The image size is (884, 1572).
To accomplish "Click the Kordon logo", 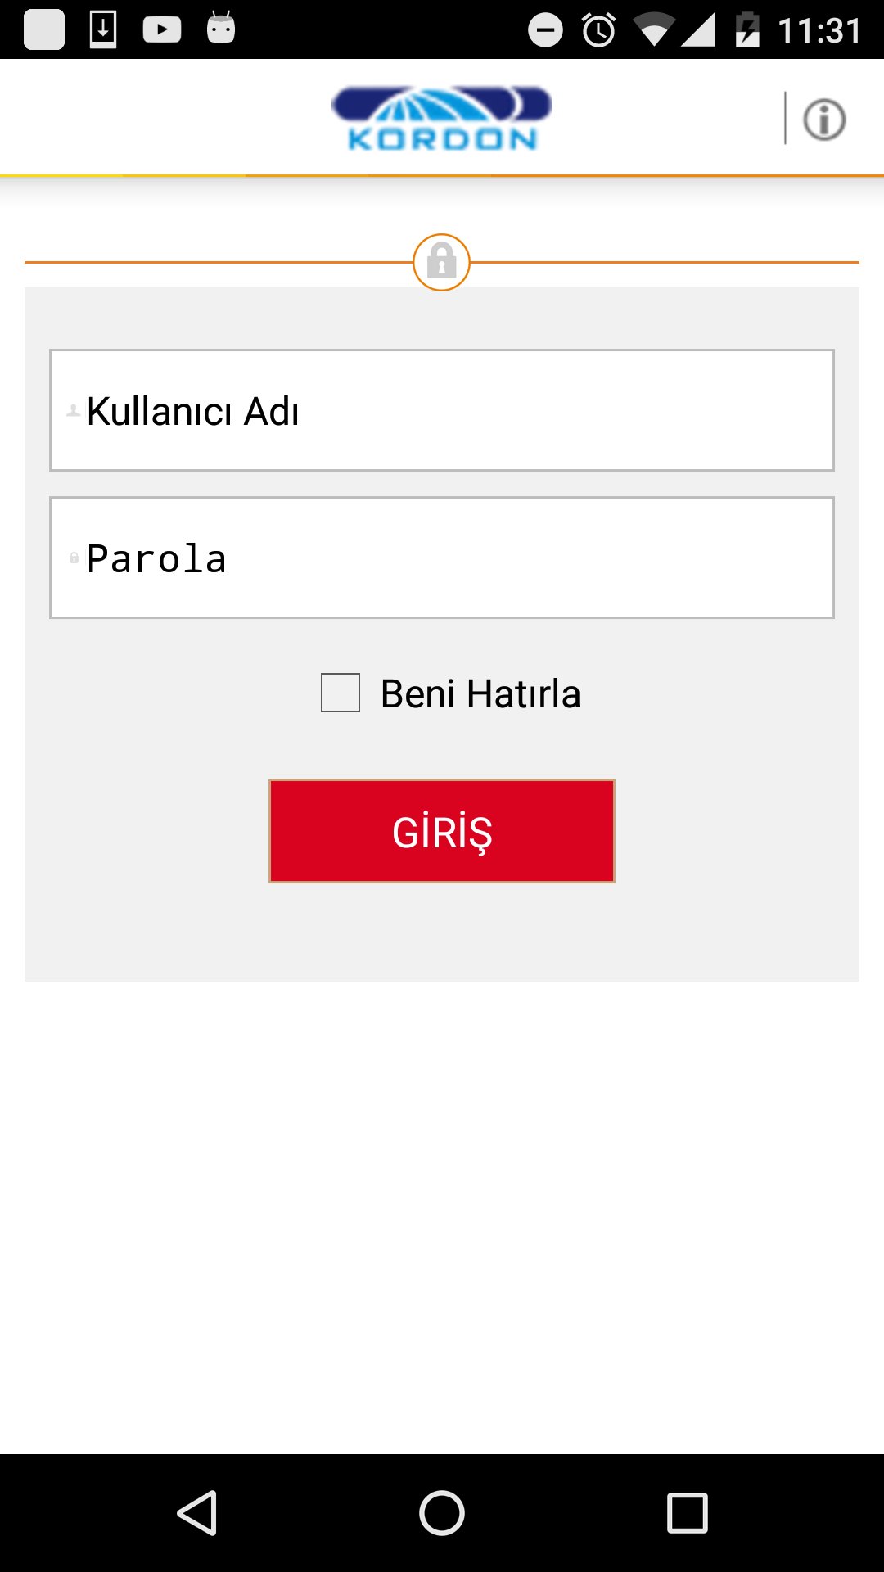I will click(442, 119).
